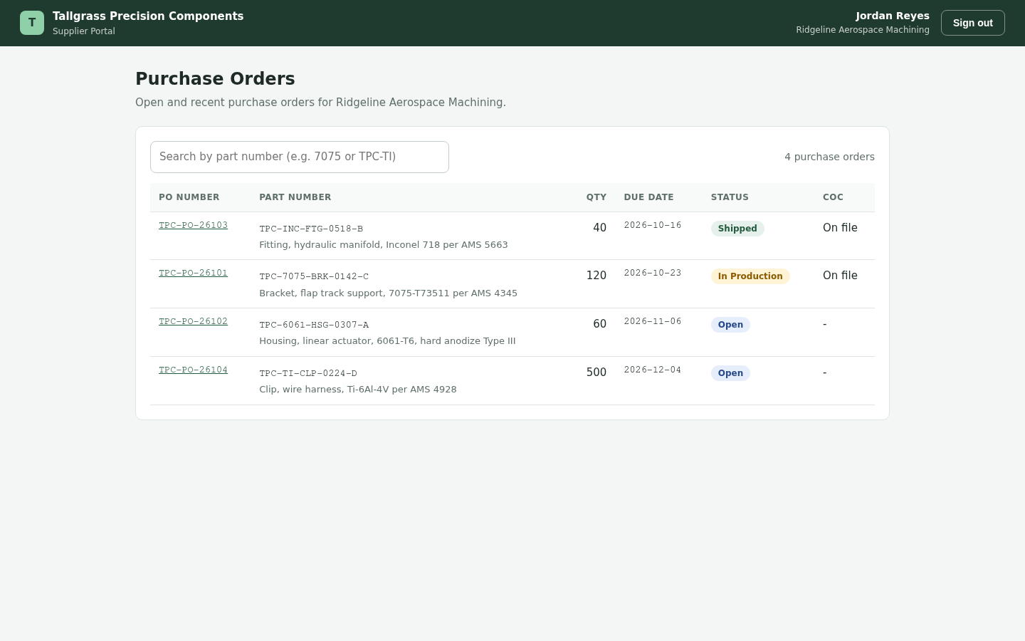Image resolution: width=1025 pixels, height=641 pixels.
Task: Click 'On file' CoC for TPC-PO-26101
Action: point(840,276)
